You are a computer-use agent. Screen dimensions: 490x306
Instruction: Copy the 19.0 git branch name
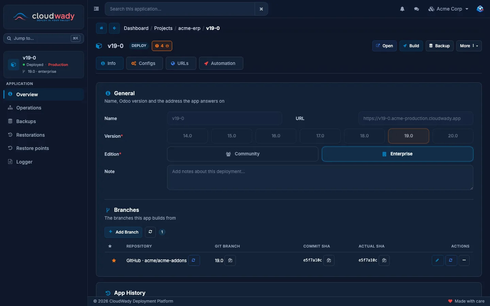[x=230, y=260]
